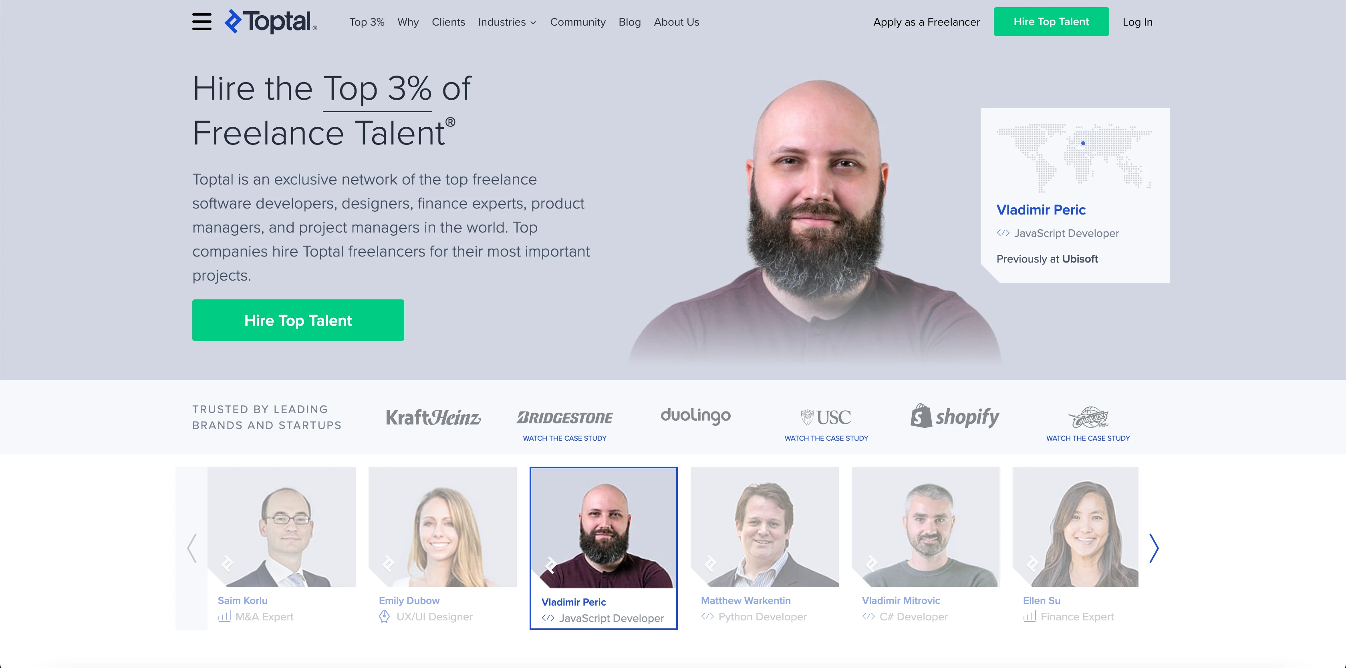Click Apply as a Freelancer link

tap(927, 22)
